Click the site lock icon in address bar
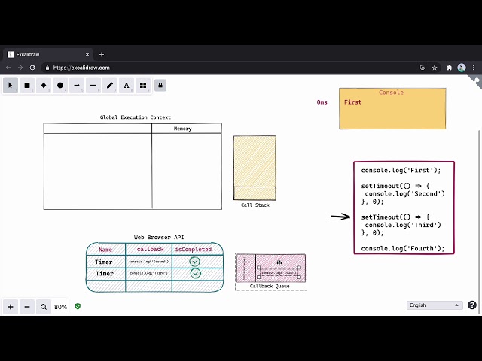This screenshot has height=361, width=482. pyautogui.click(x=47, y=68)
